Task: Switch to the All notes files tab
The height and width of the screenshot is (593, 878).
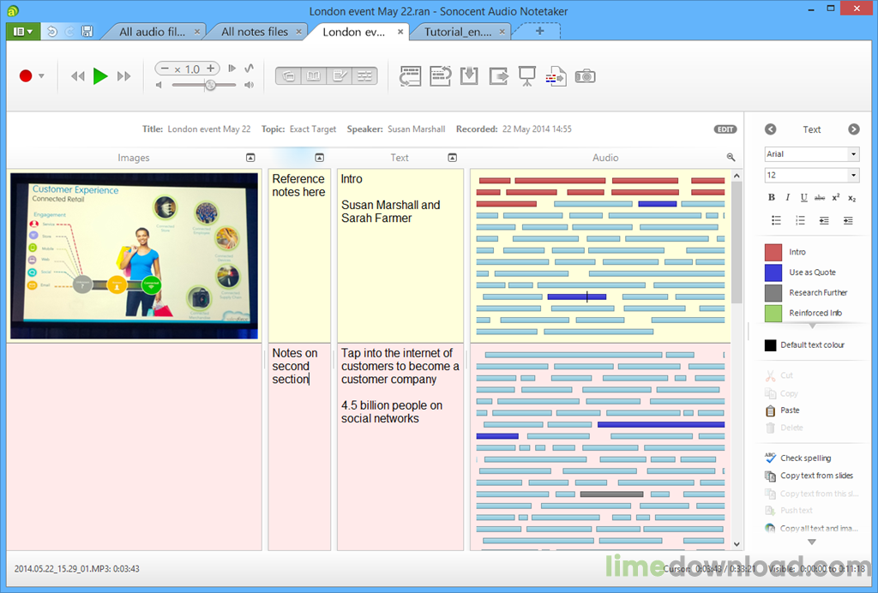Action: coord(255,32)
